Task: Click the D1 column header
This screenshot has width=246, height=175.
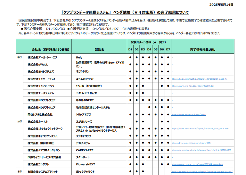Action: tap(130, 49)
